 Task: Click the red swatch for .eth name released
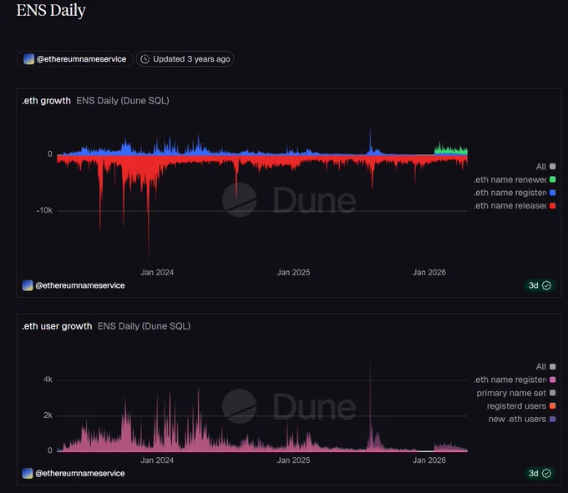tap(552, 205)
